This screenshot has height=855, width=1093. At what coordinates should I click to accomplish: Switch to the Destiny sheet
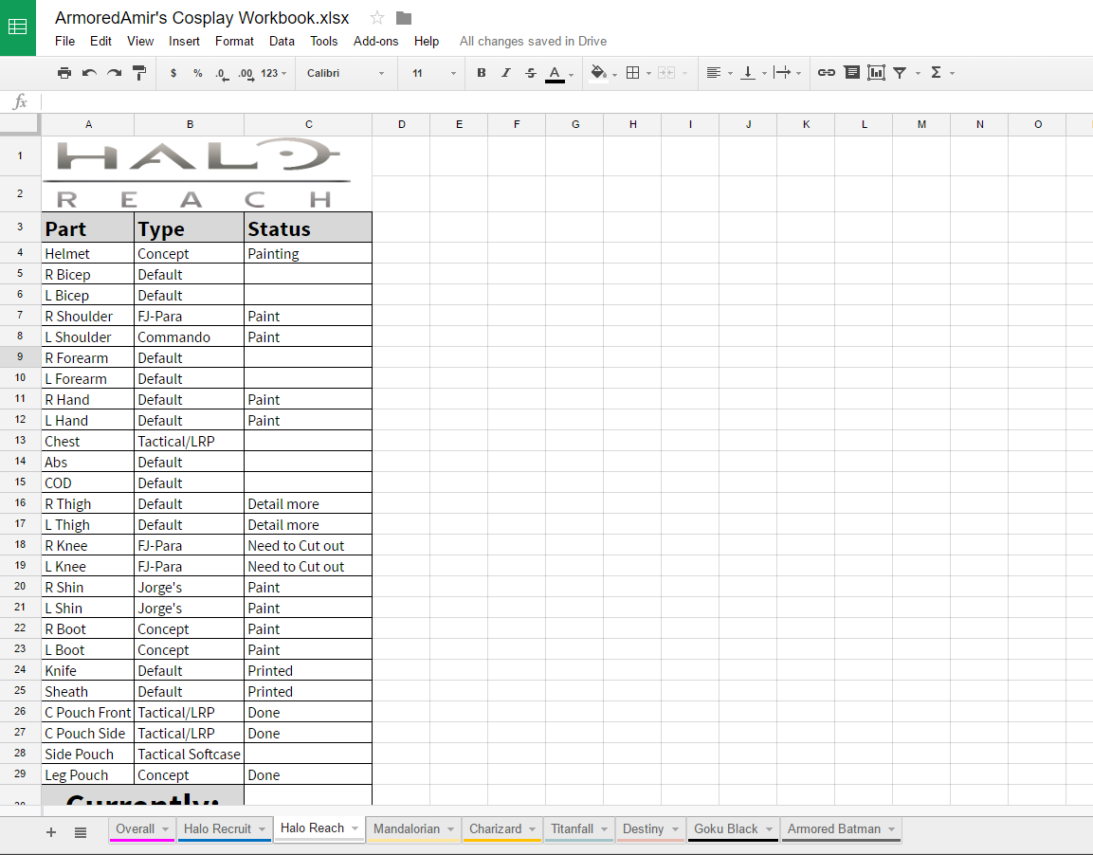pos(643,828)
